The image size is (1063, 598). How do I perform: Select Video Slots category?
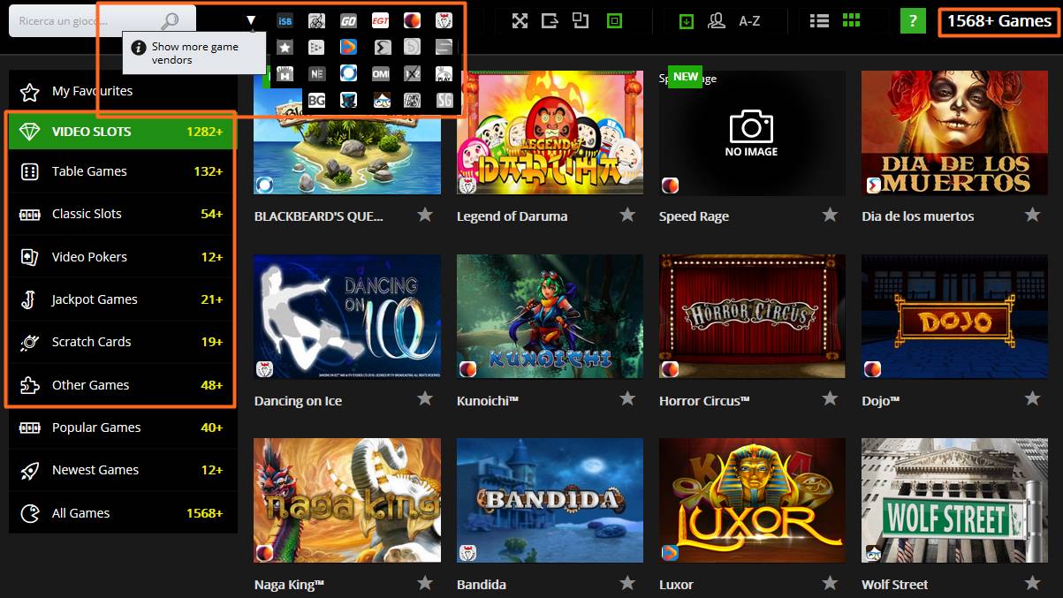(123, 132)
